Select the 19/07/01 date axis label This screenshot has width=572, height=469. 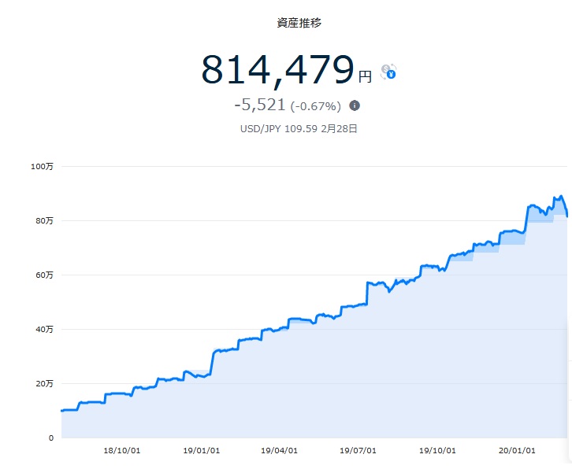click(x=358, y=450)
